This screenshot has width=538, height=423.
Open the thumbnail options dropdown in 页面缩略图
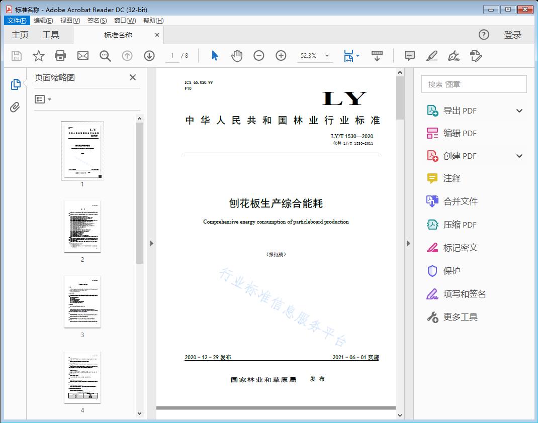pyautogui.click(x=43, y=99)
